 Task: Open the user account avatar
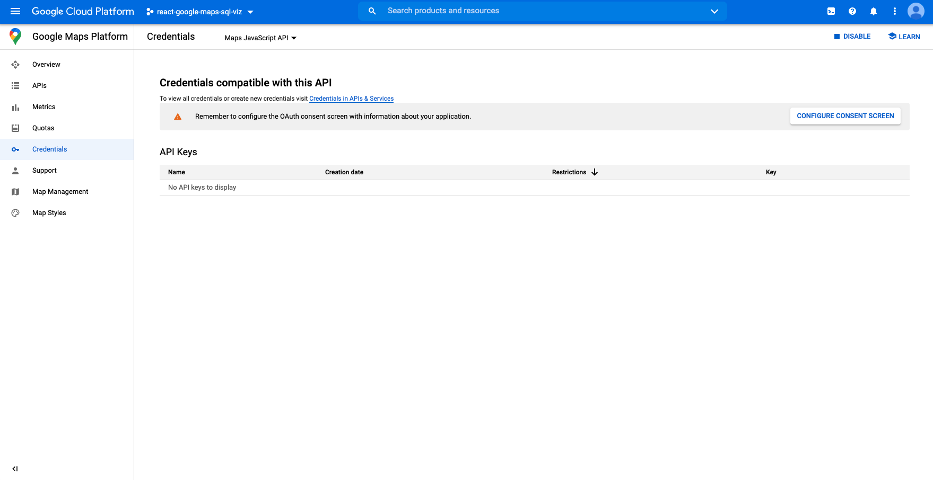[x=916, y=11]
